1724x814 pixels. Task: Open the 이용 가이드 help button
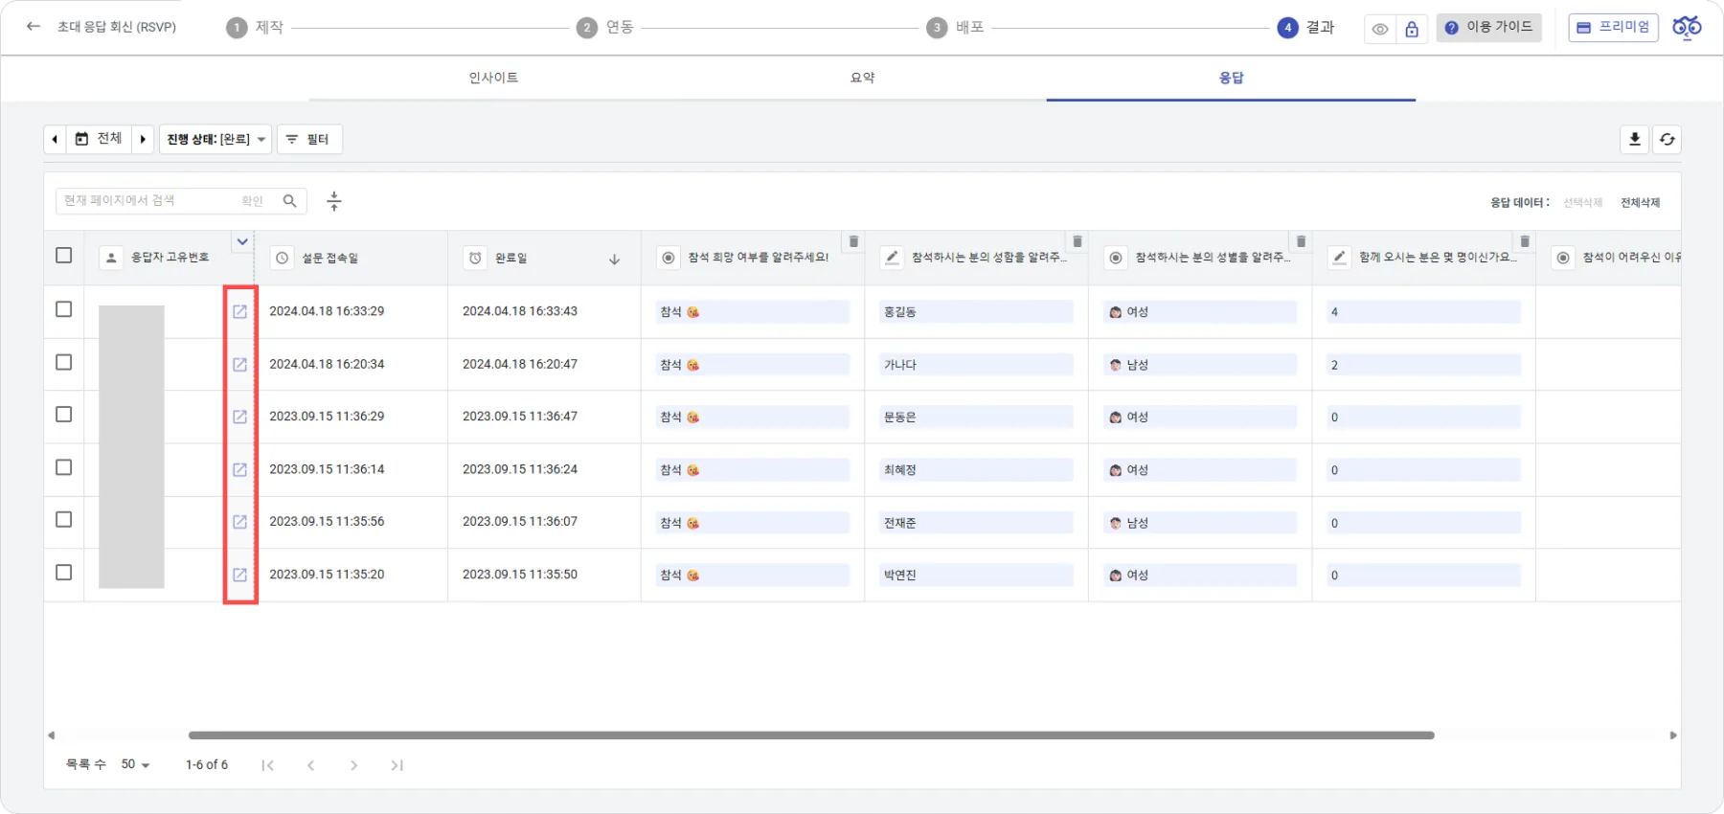point(1488,28)
